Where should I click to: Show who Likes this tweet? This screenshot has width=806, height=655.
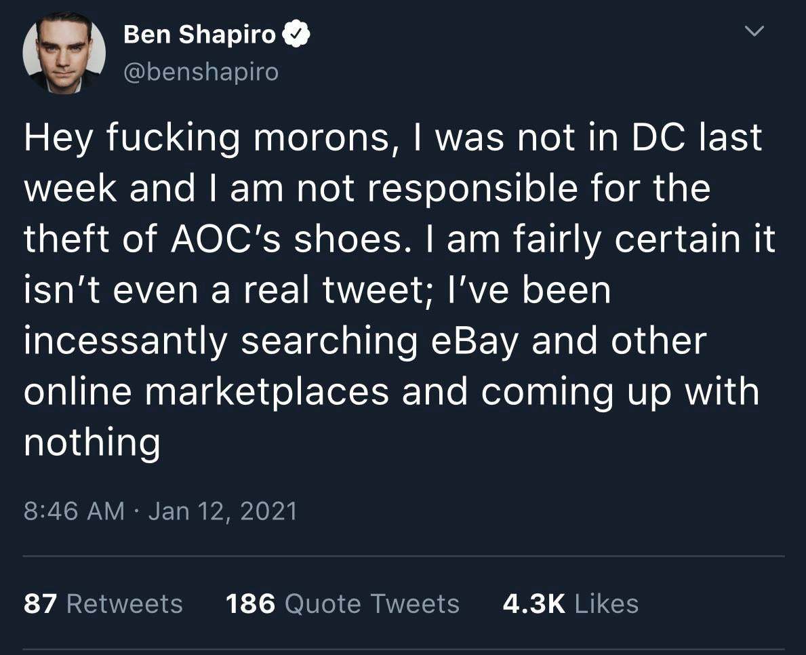point(606,603)
